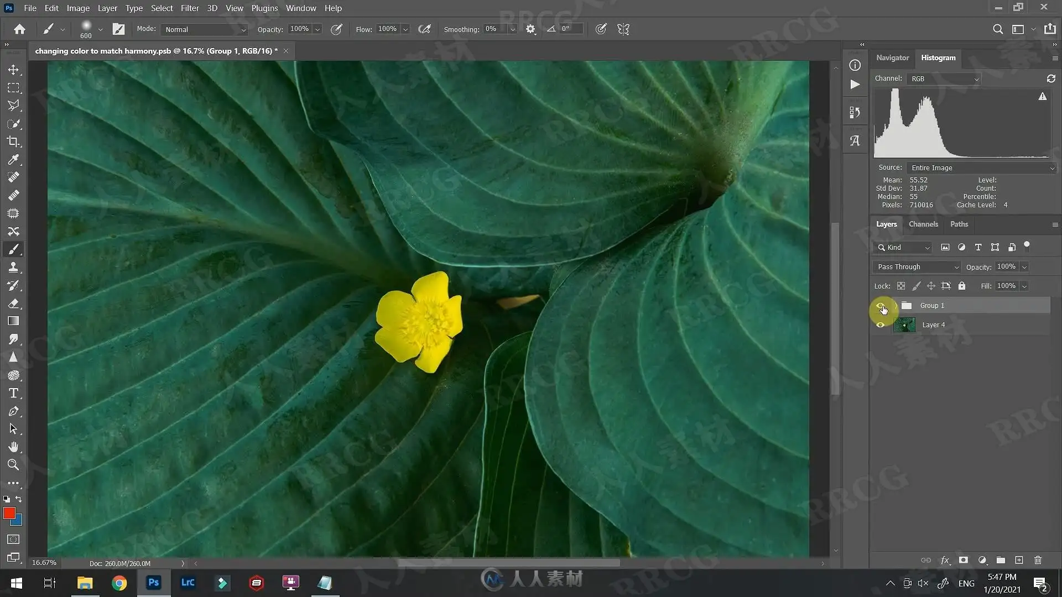Toggle the lock all layer button

click(x=962, y=286)
